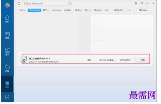This screenshot has width=161, height=104.
Task: Click the magnifier search icon in search box
Action: [x=69, y=3]
